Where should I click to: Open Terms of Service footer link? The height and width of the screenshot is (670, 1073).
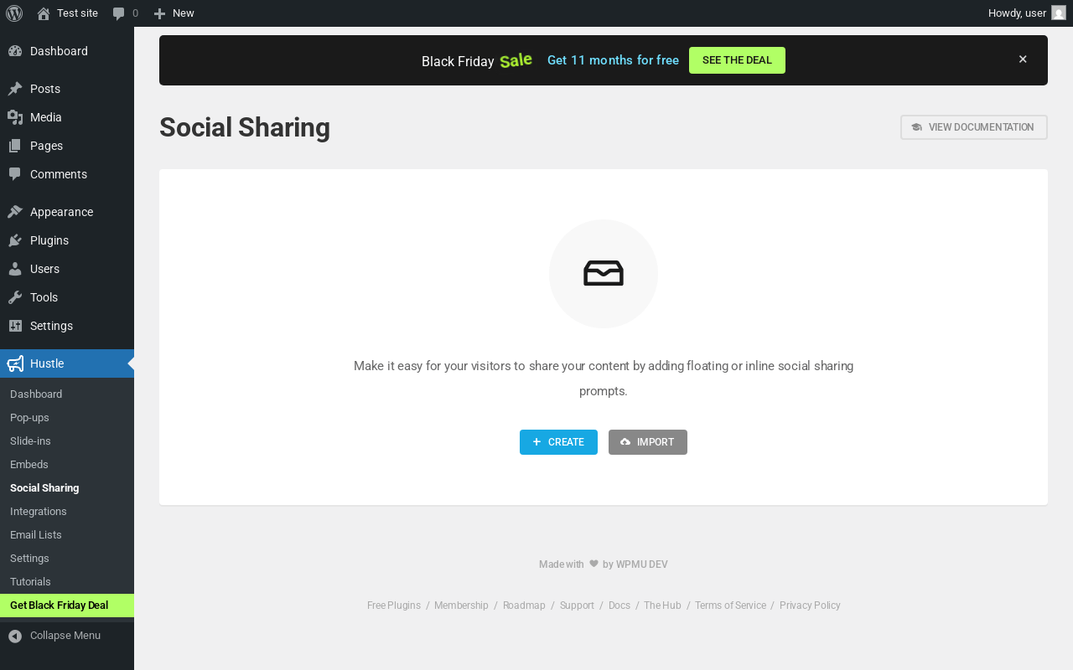tap(730, 606)
